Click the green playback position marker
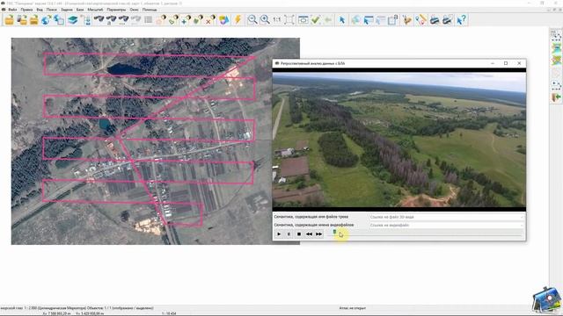 click(334, 233)
